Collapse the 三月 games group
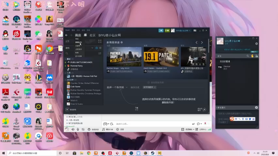Screen dimensions: 278x156 (x=65, y=73)
